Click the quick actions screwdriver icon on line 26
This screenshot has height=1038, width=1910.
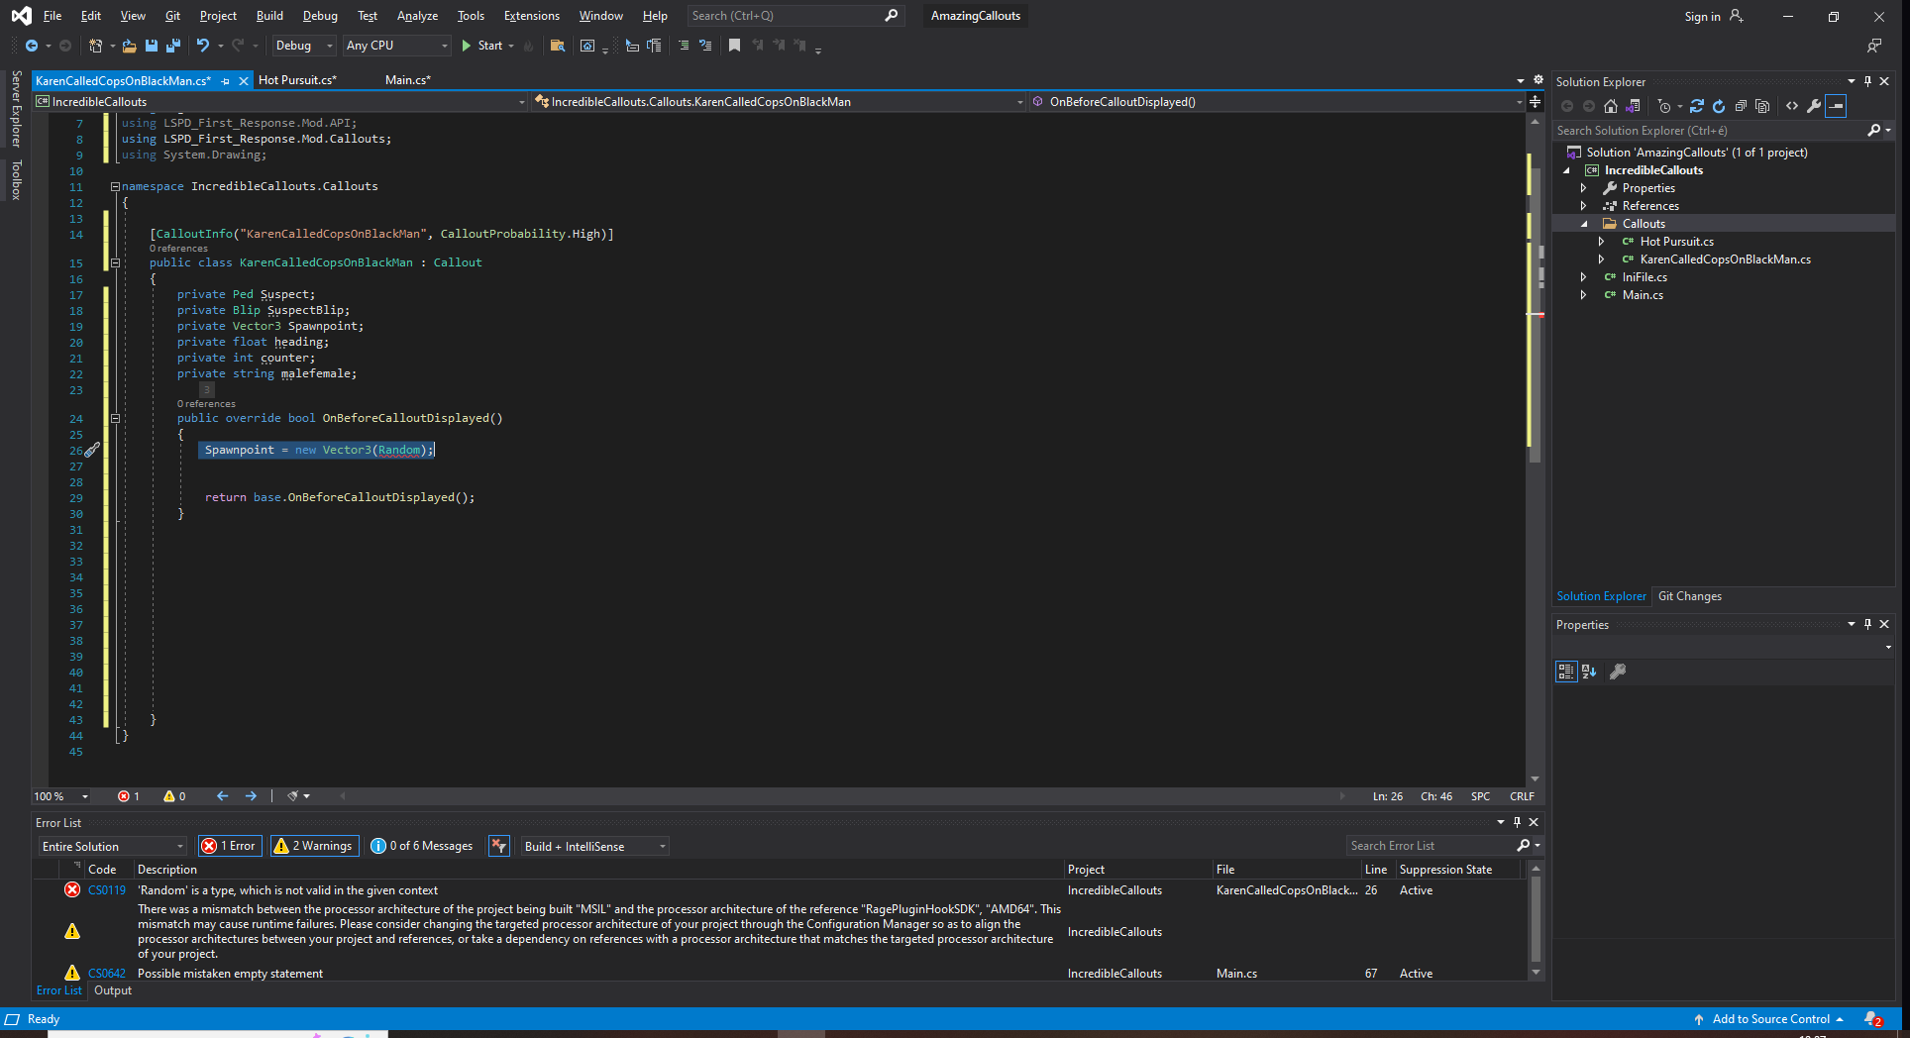92,450
